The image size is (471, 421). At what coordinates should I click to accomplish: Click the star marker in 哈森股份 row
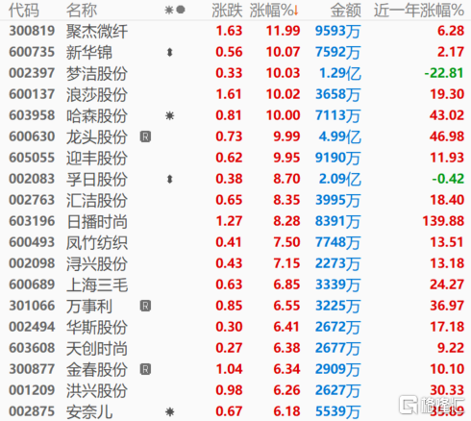point(169,115)
